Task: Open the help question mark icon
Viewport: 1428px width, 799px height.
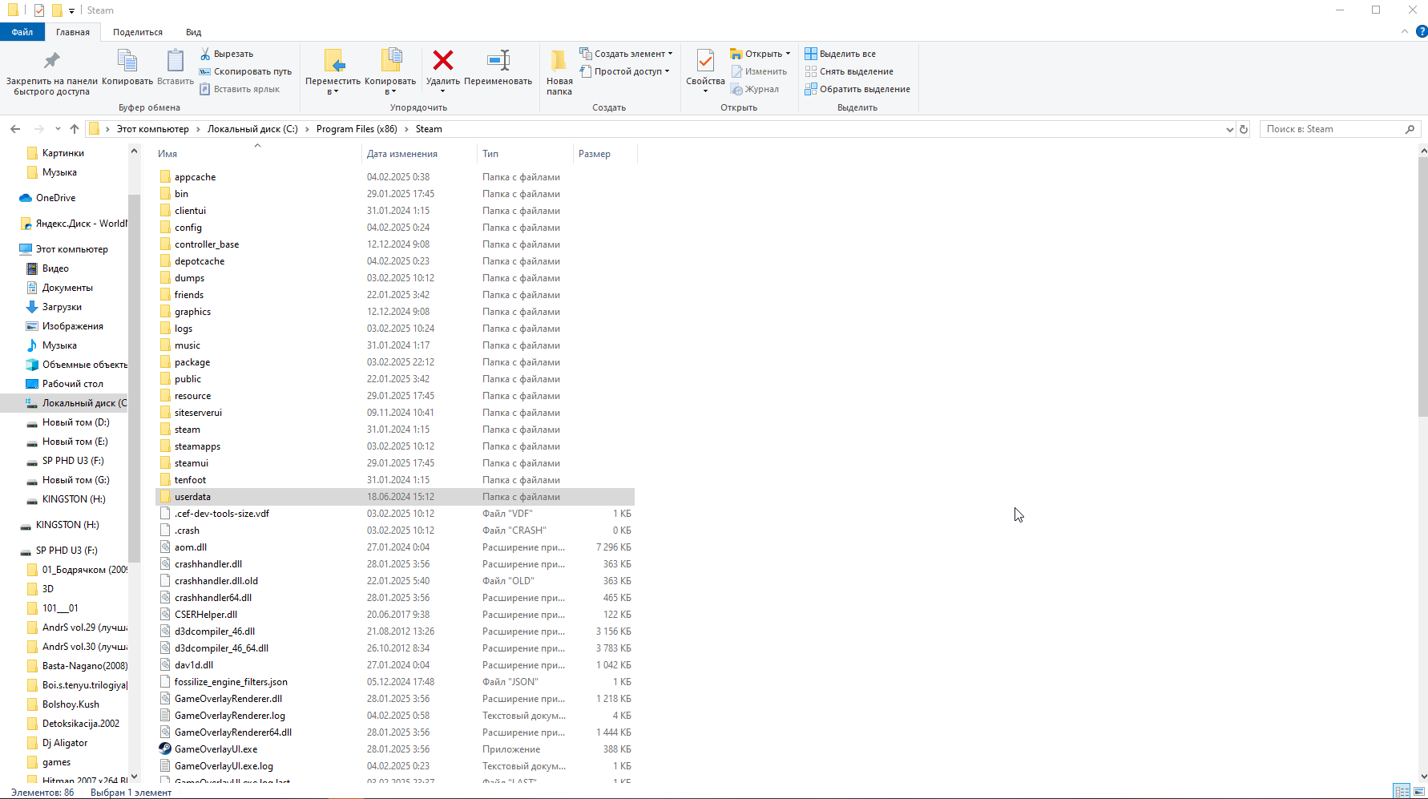Action: tap(1422, 32)
